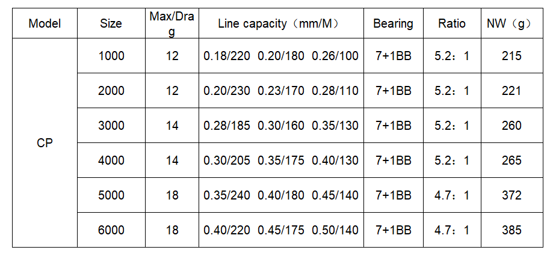Select the Size column header
Image resolution: width=550 pixels, height=256 pixels.
[111, 24]
